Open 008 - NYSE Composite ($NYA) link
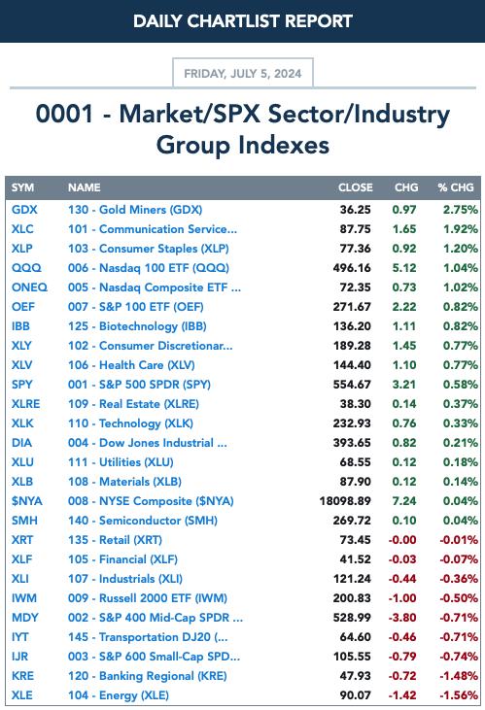Viewport: 485px width, 710px height. pyautogui.click(x=151, y=501)
